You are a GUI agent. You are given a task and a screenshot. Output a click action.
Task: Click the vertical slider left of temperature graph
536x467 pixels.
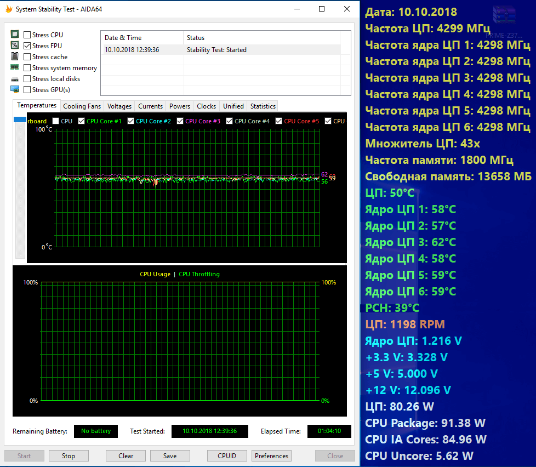20,186
